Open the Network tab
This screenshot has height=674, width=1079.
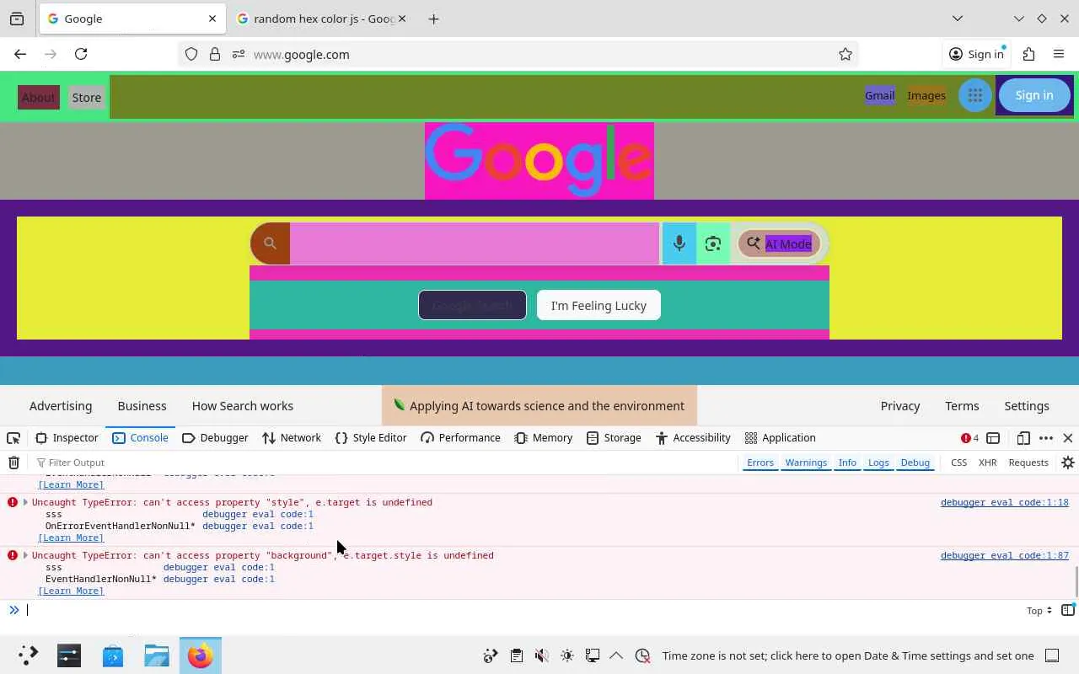tap(292, 438)
